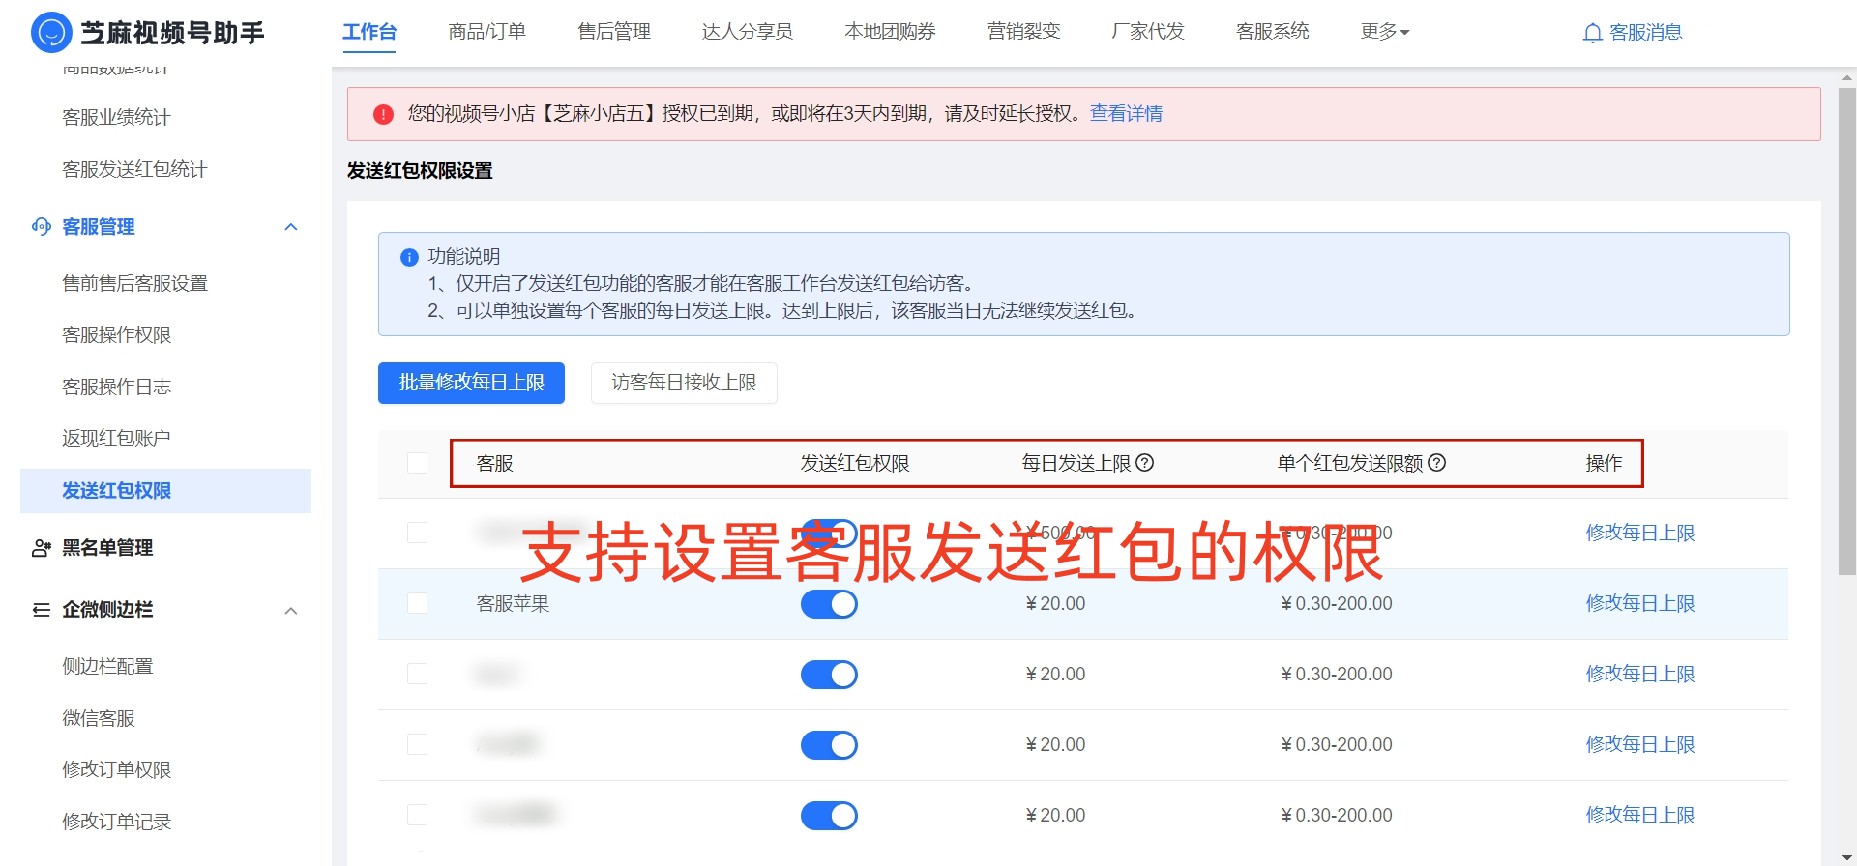Open 查看详情 link in the alert
The image size is (1857, 866).
coord(1126,114)
